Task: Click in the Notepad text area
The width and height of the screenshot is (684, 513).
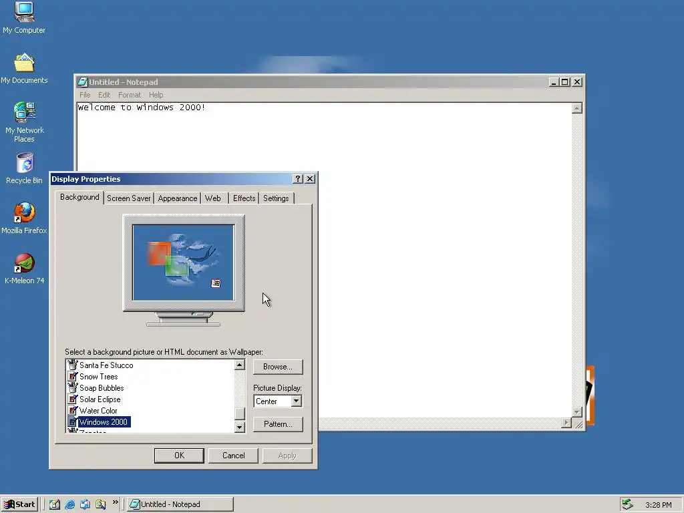Action: (324, 260)
